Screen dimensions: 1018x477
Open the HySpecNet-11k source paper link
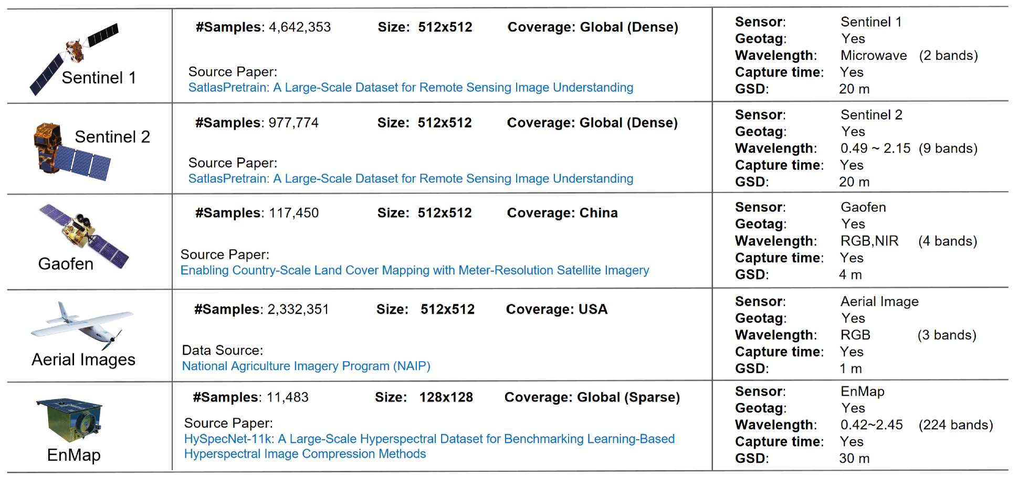pos(429,439)
